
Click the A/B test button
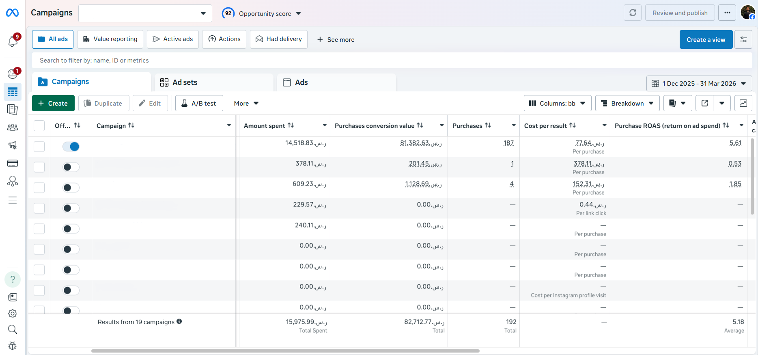199,103
